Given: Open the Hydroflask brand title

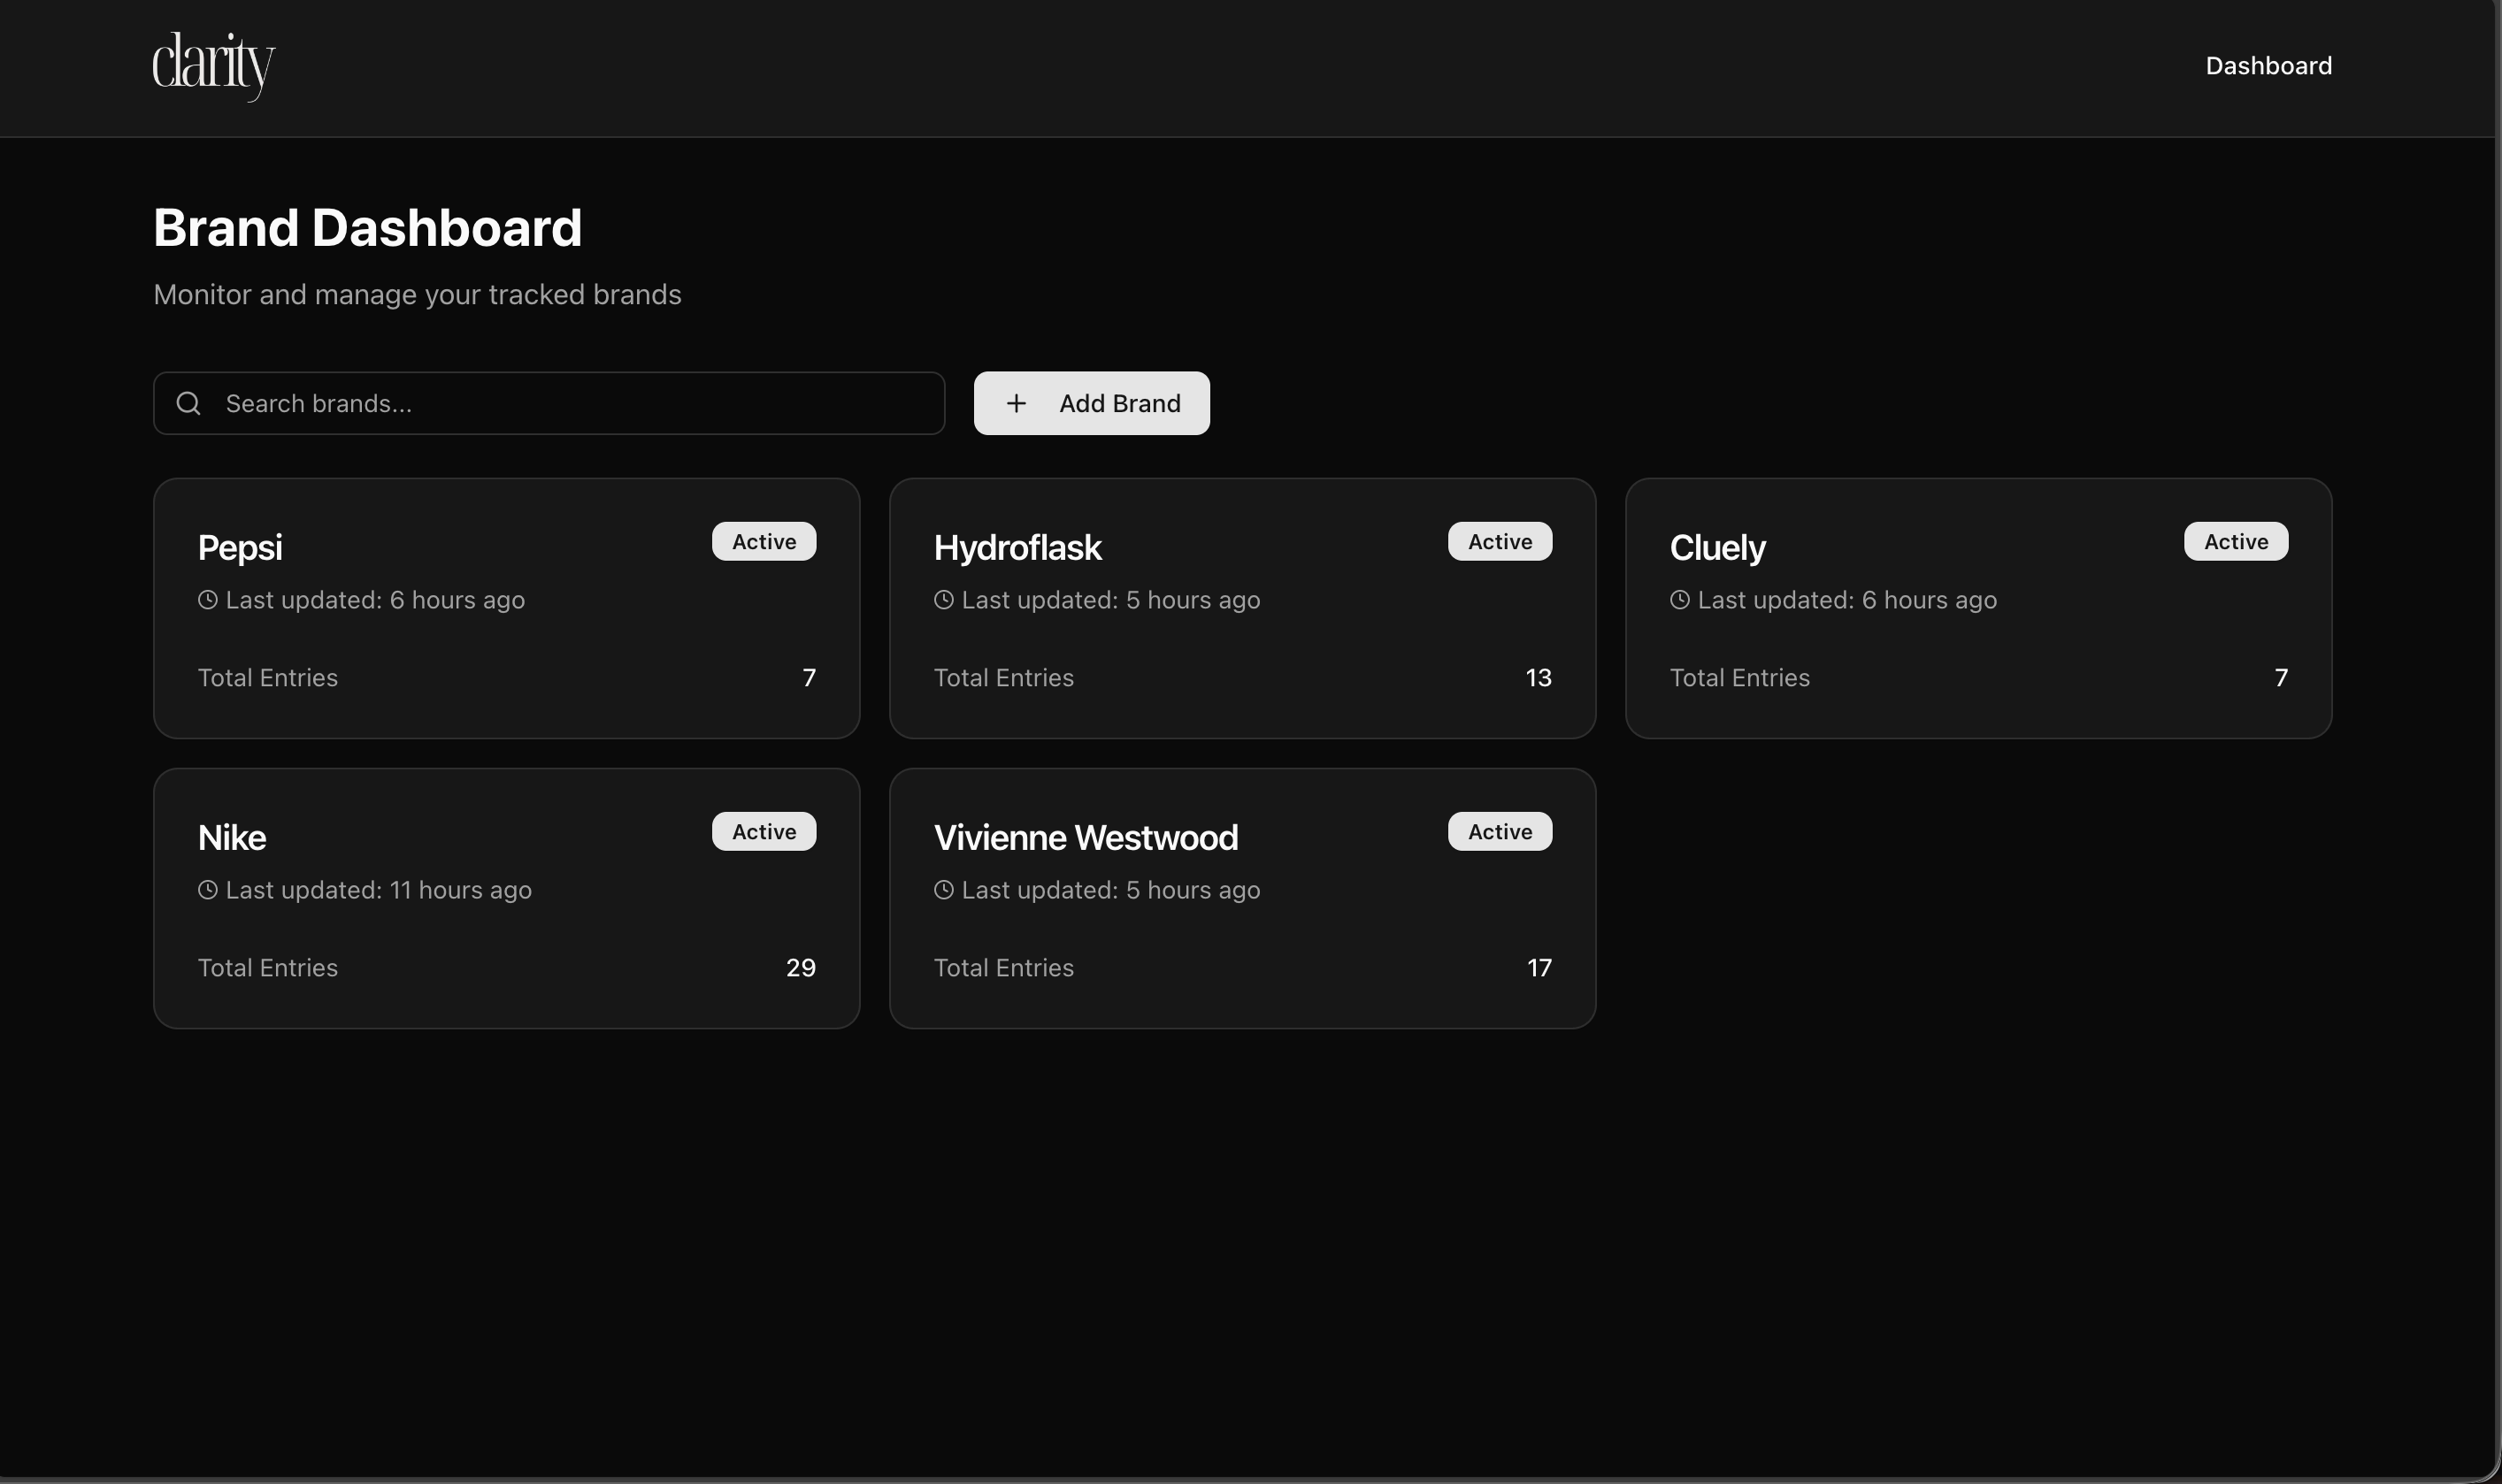Looking at the screenshot, I should pos(1017,548).
